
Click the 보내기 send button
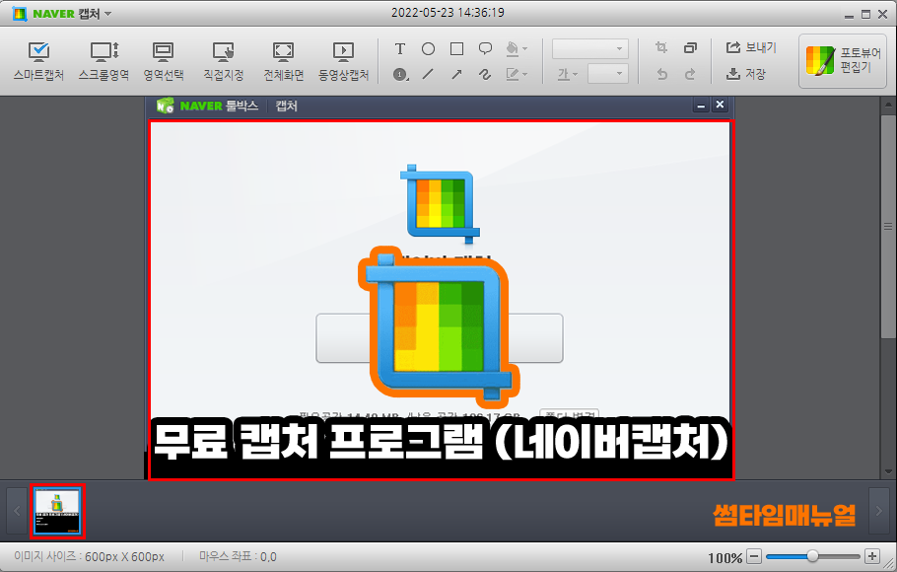pos(751,47)
